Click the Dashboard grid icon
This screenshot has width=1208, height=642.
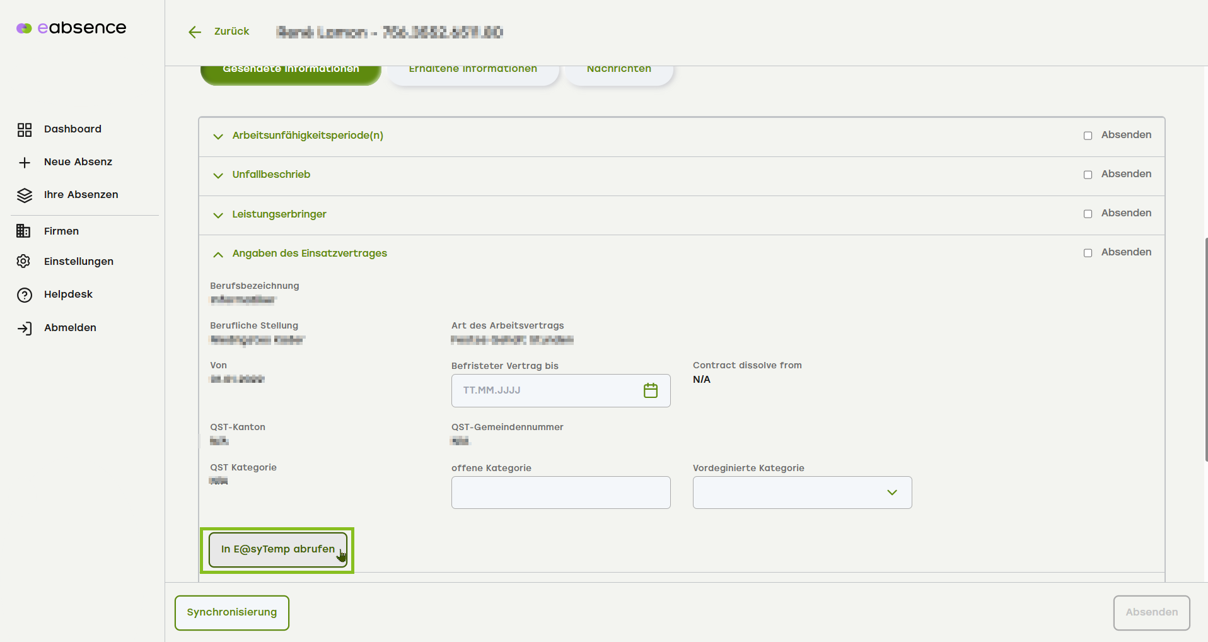(x=25, y=130)
